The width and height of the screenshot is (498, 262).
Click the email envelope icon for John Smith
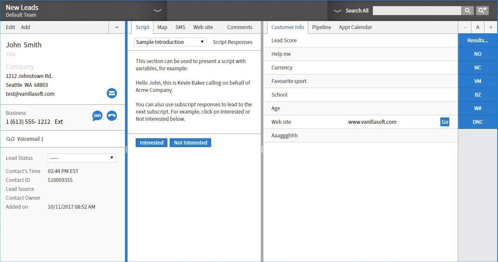[x=112, y=93]
